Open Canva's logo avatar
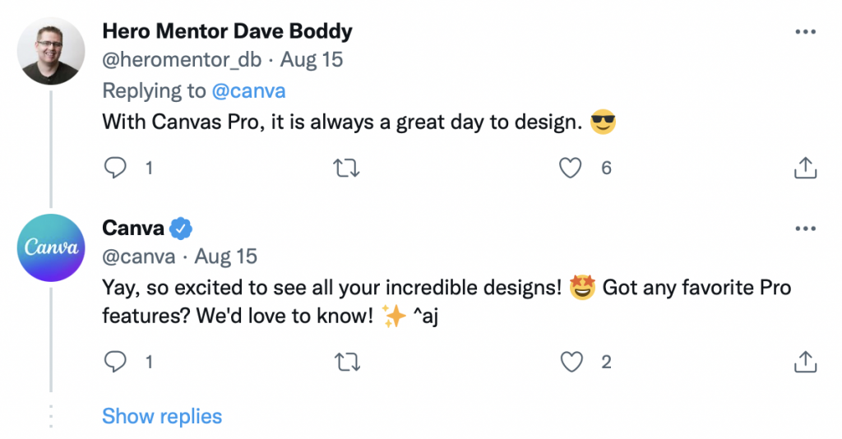This screenshot has height=439, width=842. coord(51,247)
